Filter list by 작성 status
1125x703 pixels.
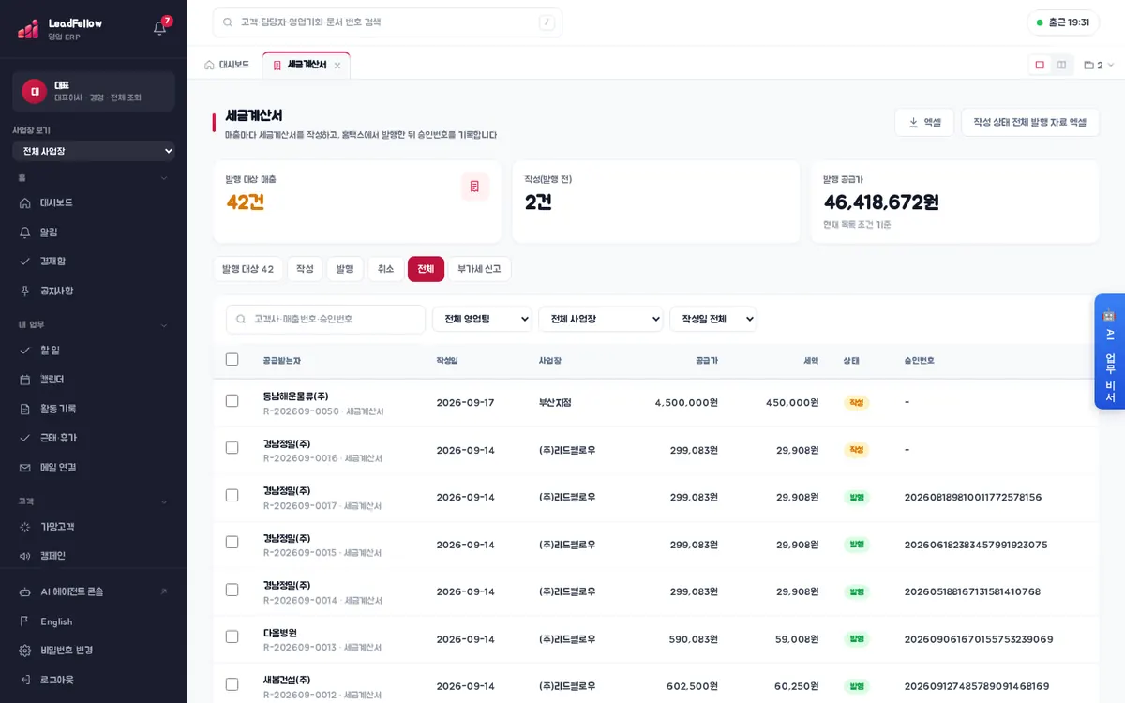click(x=305, y=269)
